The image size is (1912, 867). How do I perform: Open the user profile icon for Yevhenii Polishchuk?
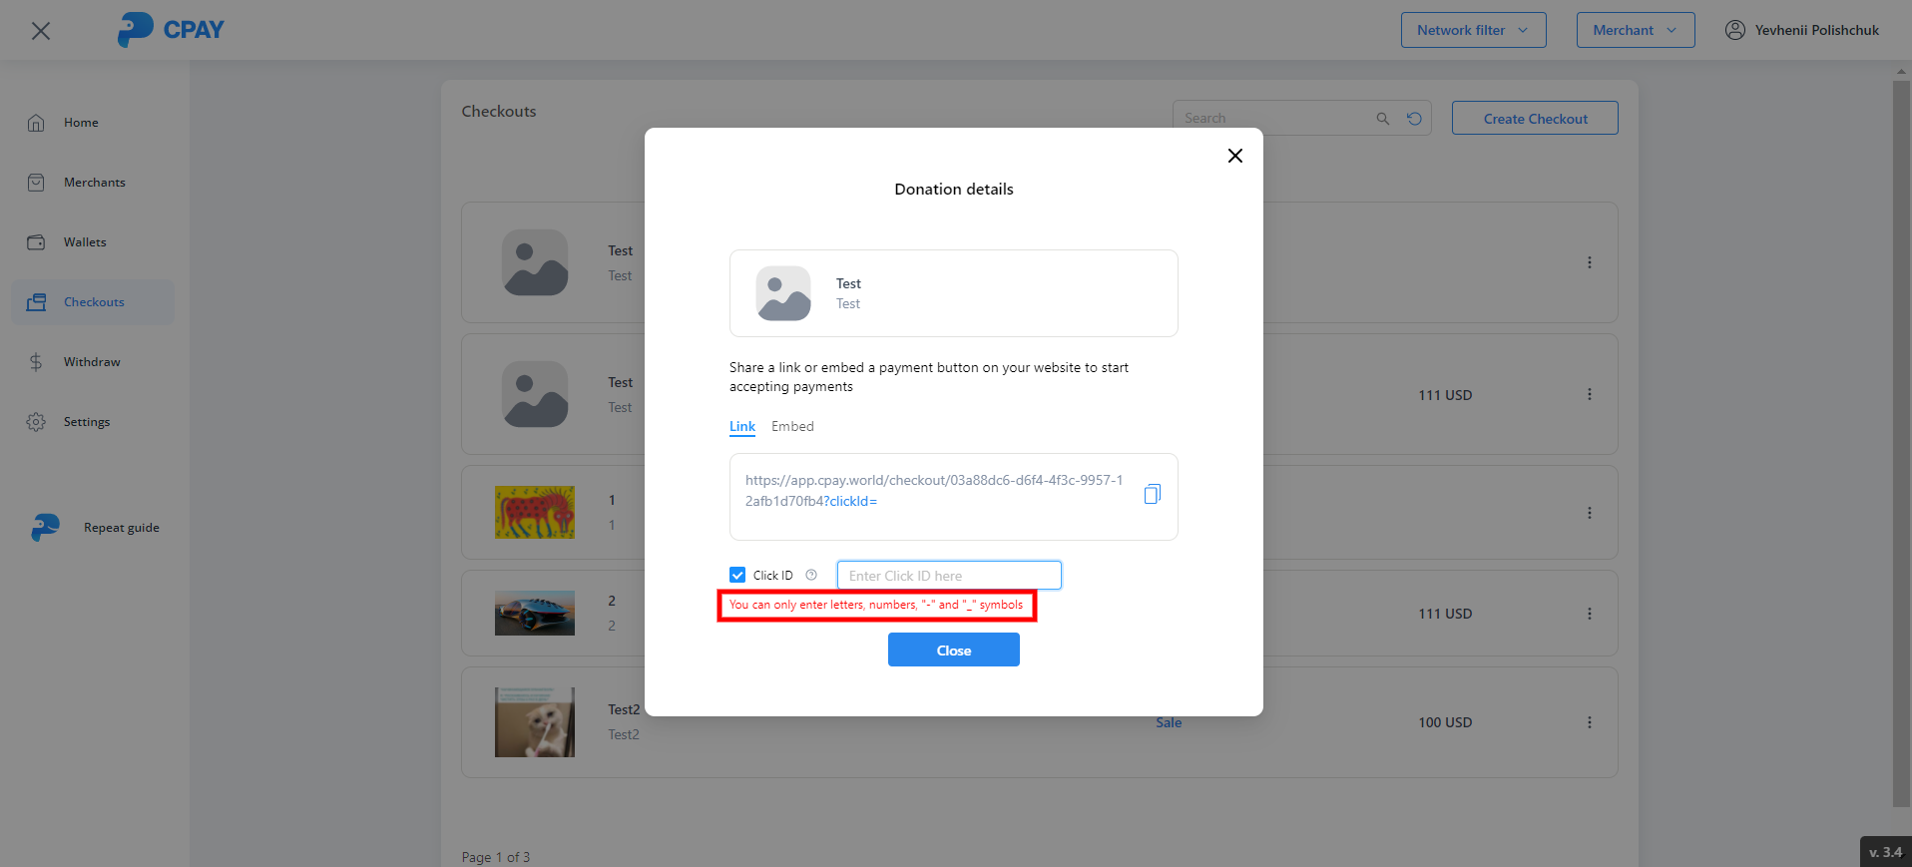point(1734,30)
